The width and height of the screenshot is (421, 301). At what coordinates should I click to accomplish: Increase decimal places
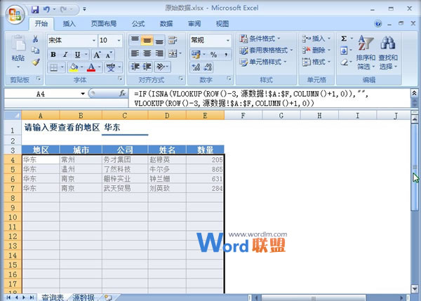[x=196, y=67]
